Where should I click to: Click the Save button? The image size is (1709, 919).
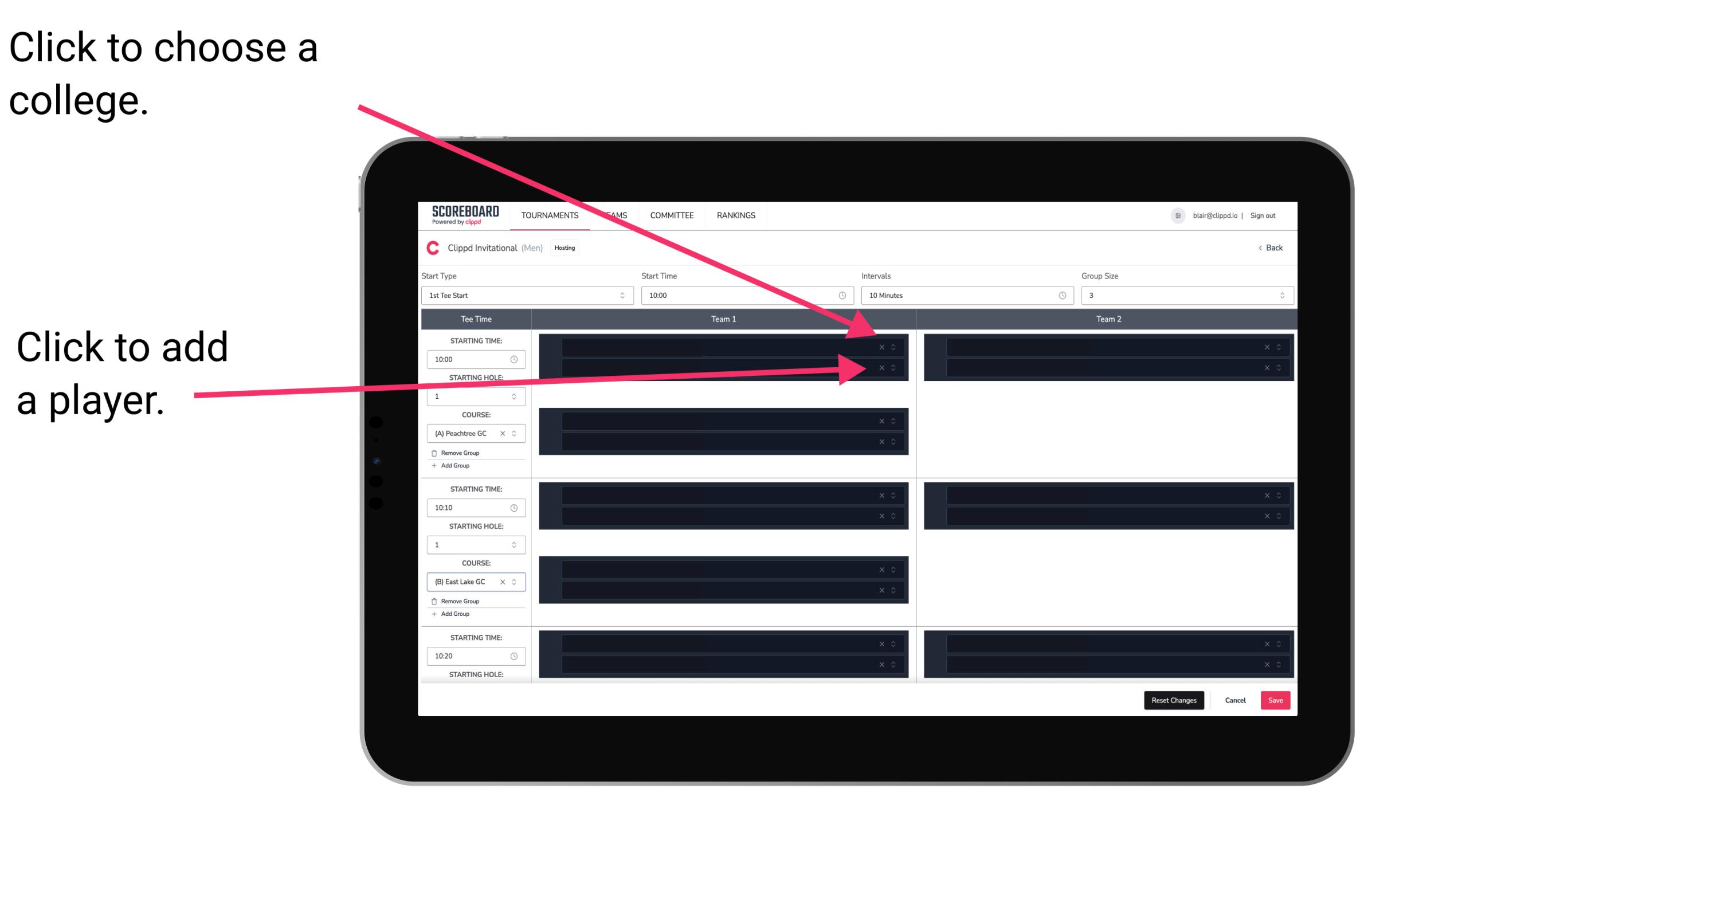coord(1276,700)
